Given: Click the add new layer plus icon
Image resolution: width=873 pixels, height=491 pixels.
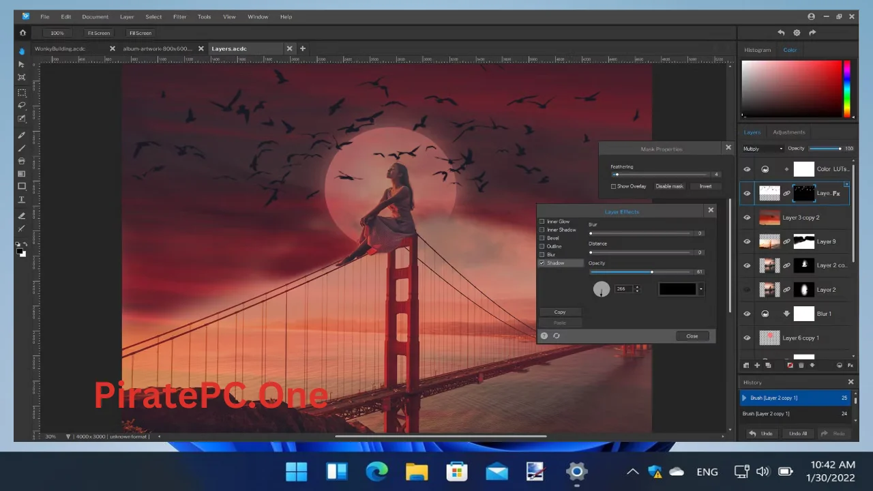Looking at the screenshot, I should coord(757,366).
